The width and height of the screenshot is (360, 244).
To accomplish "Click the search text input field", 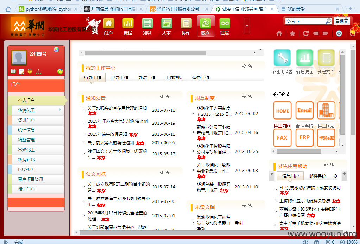I will point(313,21).
